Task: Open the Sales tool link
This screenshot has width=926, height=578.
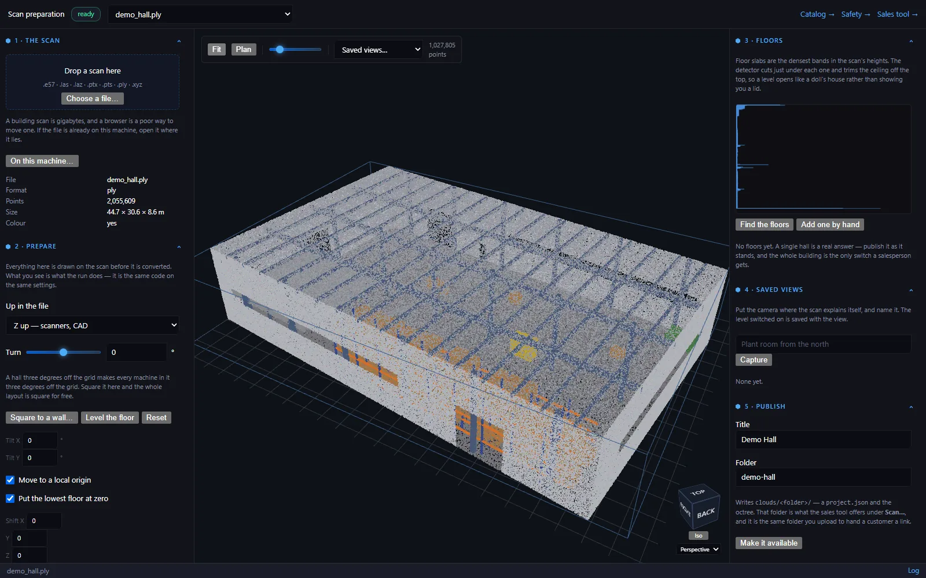Action: tap(897, 14)
